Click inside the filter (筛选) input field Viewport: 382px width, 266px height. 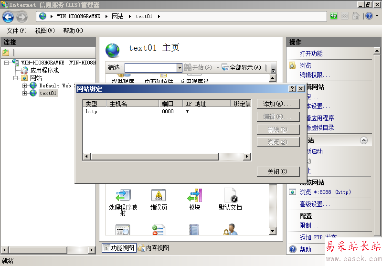tap(151, 68)
